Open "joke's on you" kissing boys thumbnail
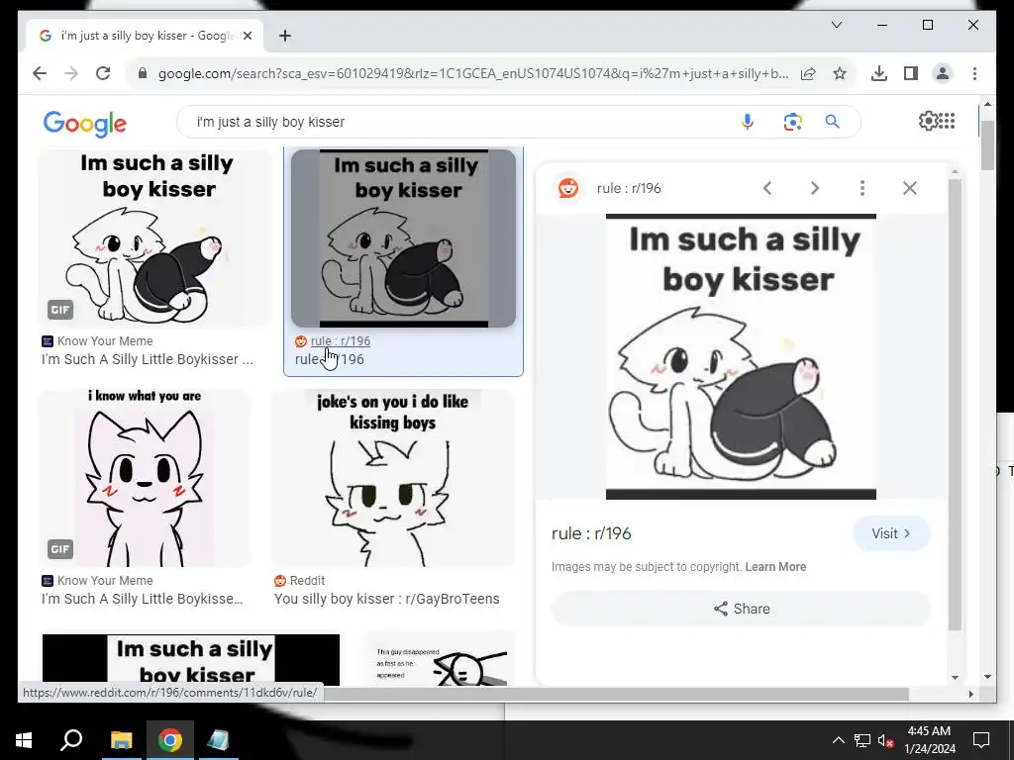Image resolution: width=1014 pixels, height=760 pixels. tap(392, 478)
